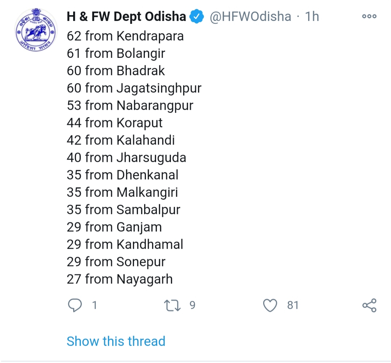Click the blue verified badge
The image size is (391, 363).
pos(197,17)
